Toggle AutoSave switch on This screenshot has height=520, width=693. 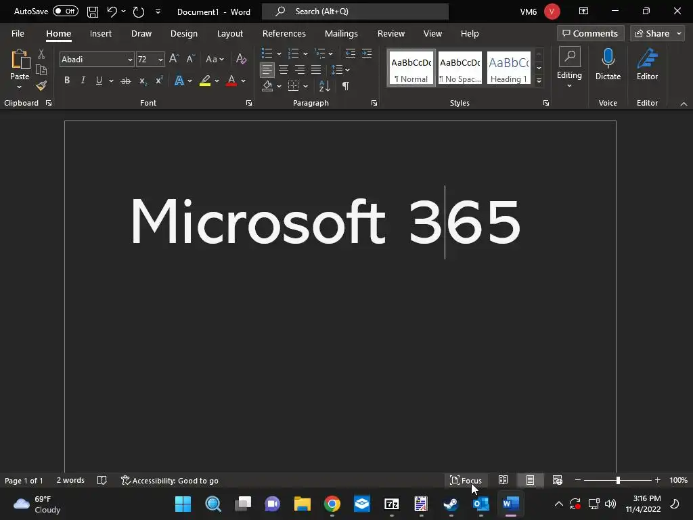[66, 12]
